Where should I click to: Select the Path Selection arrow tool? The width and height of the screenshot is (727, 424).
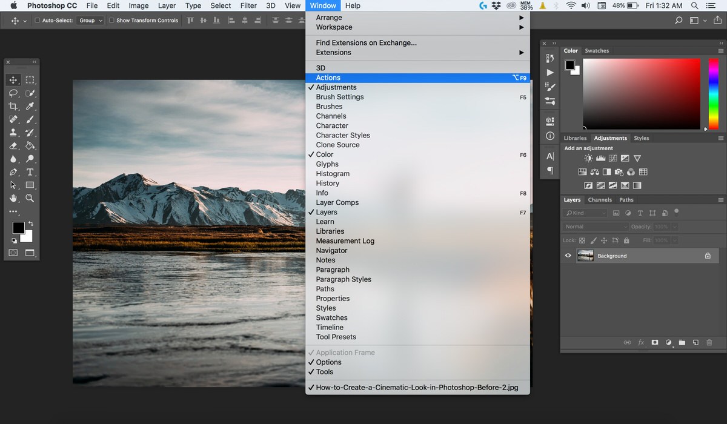point(13,185)
